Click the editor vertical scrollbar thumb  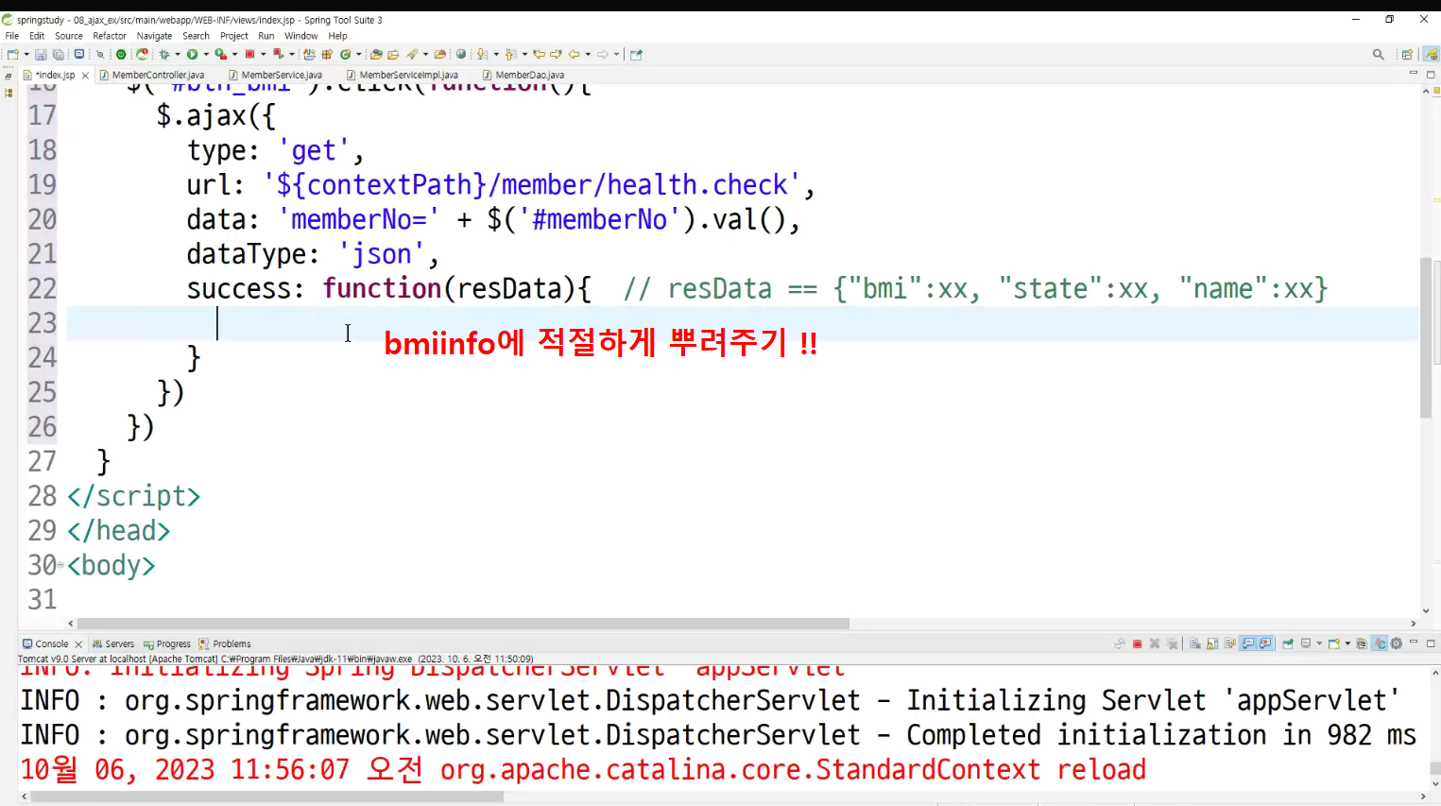[1426, 337]
